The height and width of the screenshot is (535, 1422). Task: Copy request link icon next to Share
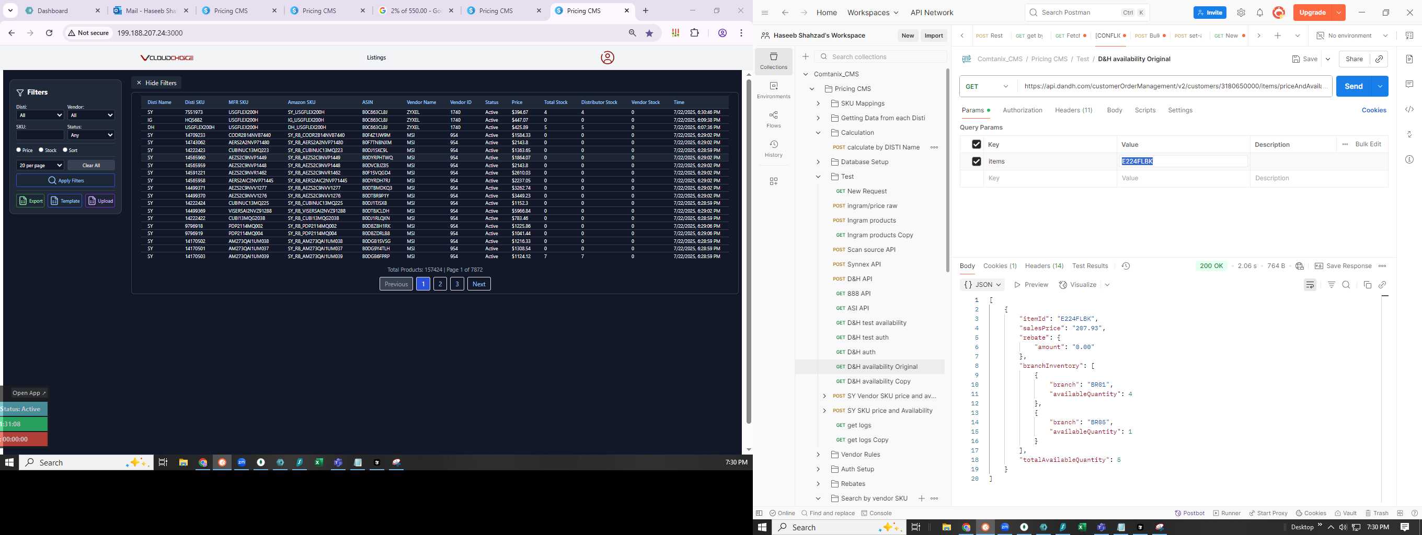tap(1379, 59)
